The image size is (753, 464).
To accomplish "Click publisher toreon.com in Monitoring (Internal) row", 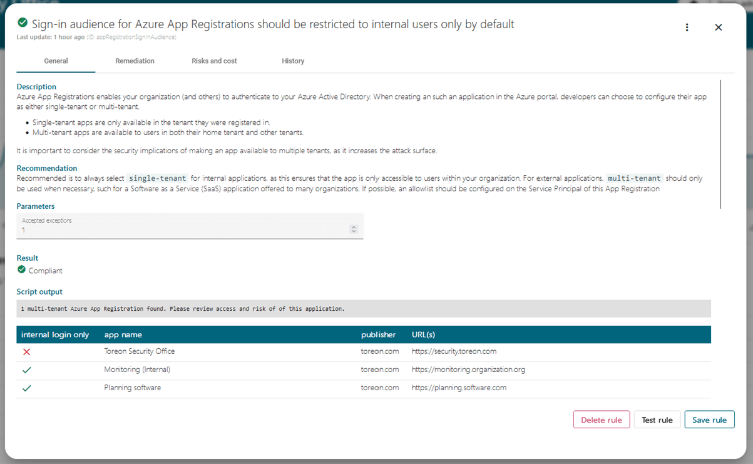I will coord(380,370).
